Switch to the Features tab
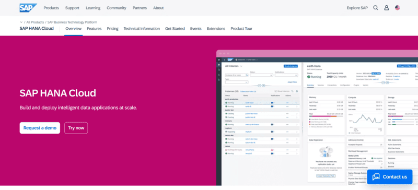418x190 pixels. [94, 29]
